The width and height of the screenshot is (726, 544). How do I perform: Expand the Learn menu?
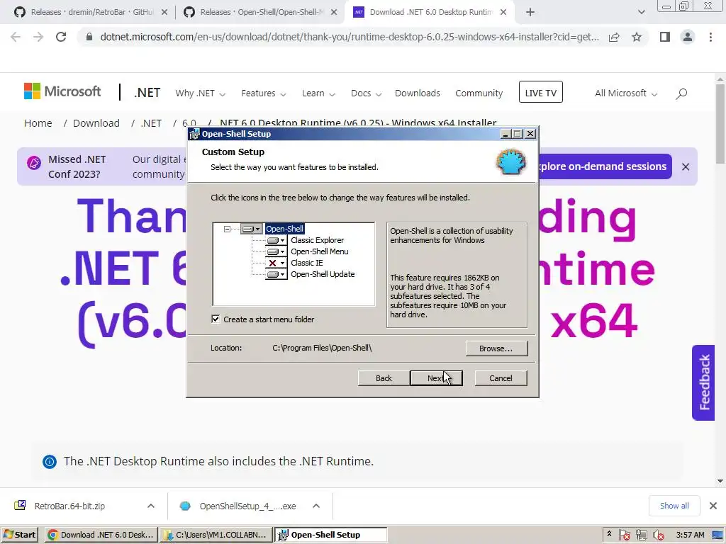(x=318, y=93)
